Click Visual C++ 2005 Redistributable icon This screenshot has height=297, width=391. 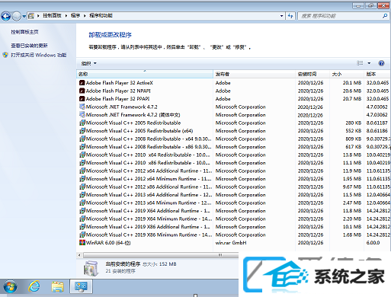coord(82,123)
